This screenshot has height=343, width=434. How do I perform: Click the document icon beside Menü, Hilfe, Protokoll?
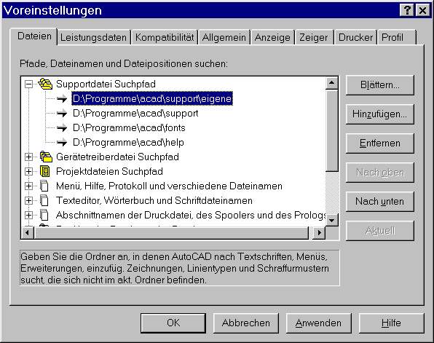tap(44, 186)
